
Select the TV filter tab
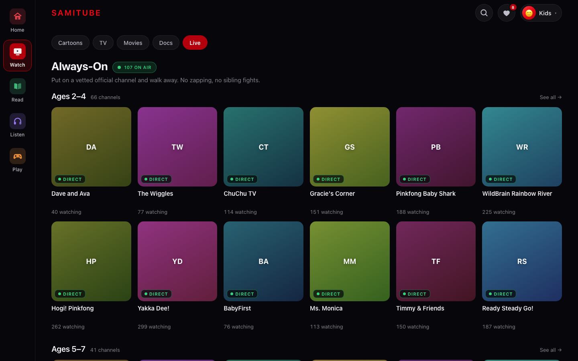click(x=103, y=43)
